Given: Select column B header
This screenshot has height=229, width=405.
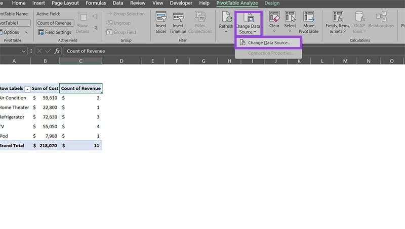Looking at the screenshot, I should (45, 61).
